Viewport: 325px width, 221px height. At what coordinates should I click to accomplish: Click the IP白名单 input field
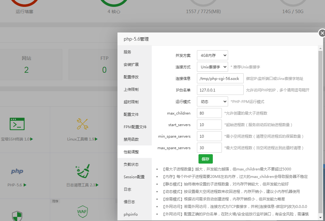220,90
